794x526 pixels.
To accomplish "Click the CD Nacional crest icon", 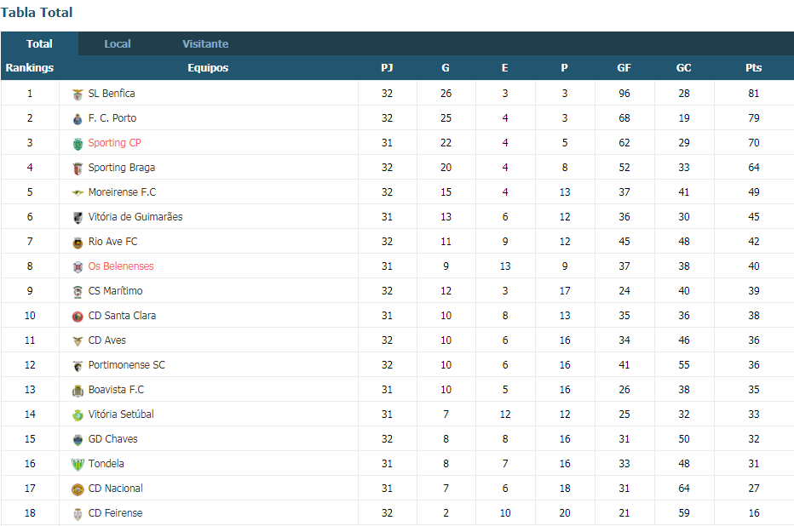I will 78,489.
